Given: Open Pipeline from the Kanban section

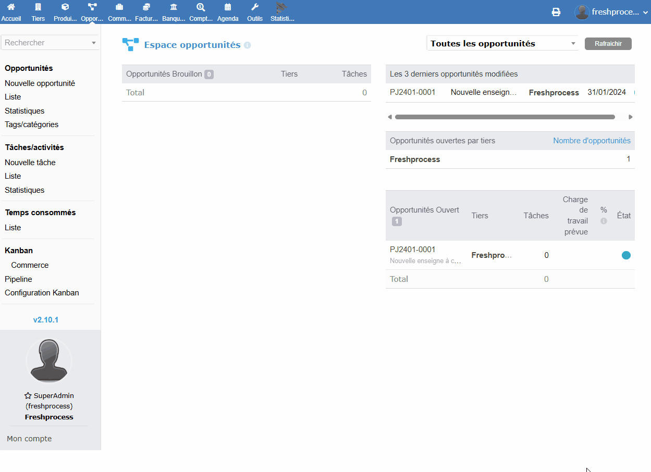Looking at the screenshot, I should tap(18, 279).
